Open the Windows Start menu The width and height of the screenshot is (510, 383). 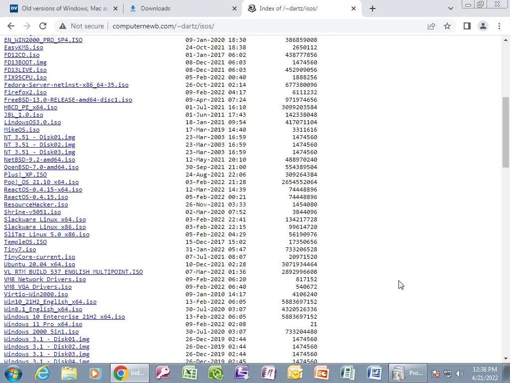(x=13, y=373)
